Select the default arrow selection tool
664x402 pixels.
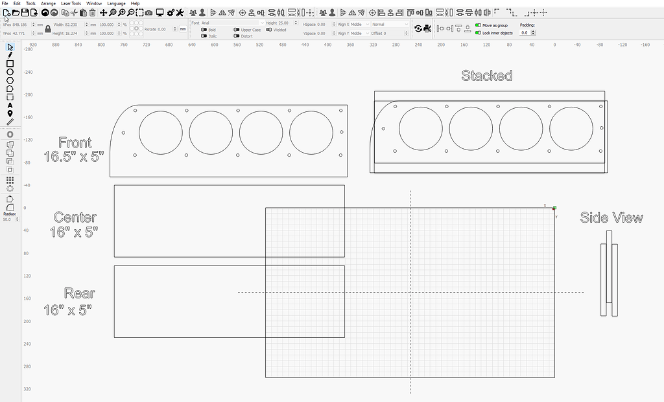pyautogui.click(x=9, y=47)
